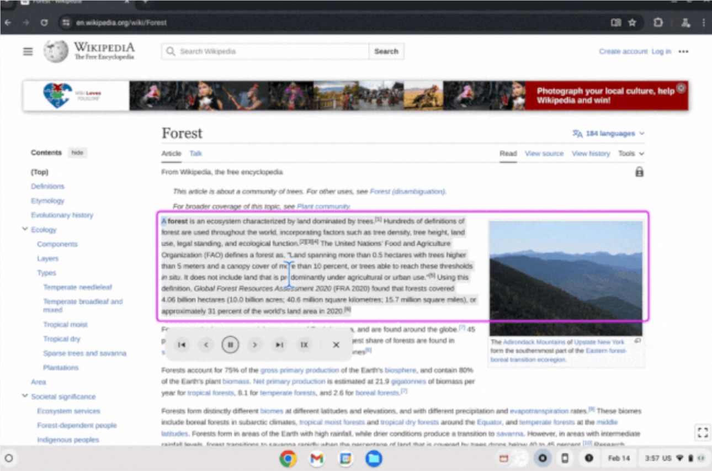Switch to the Talk tab
Image resolution: width=712 pixels, height=471 pixels.
(x=195, y=154)
